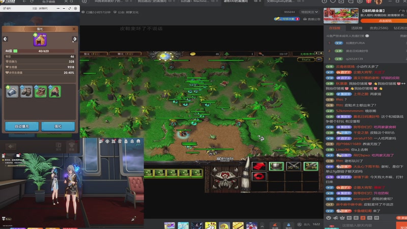Open rank three user q26524139

[354, 59]
